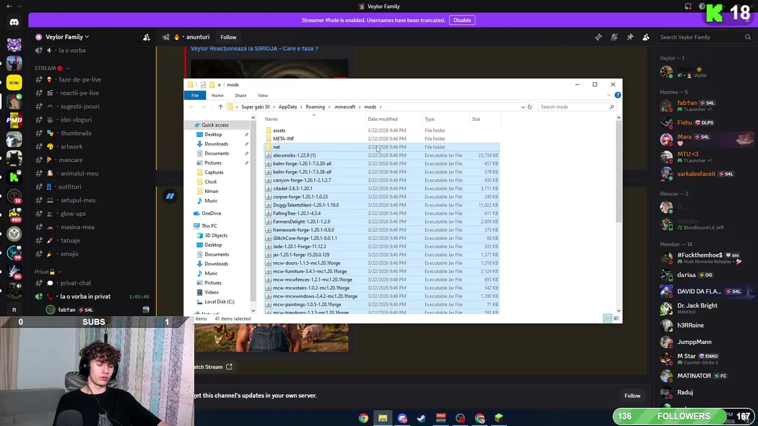Toggle notification settings bell icon in Discord header
Screen dimensions: 758x426
click(x=614, y=37)
